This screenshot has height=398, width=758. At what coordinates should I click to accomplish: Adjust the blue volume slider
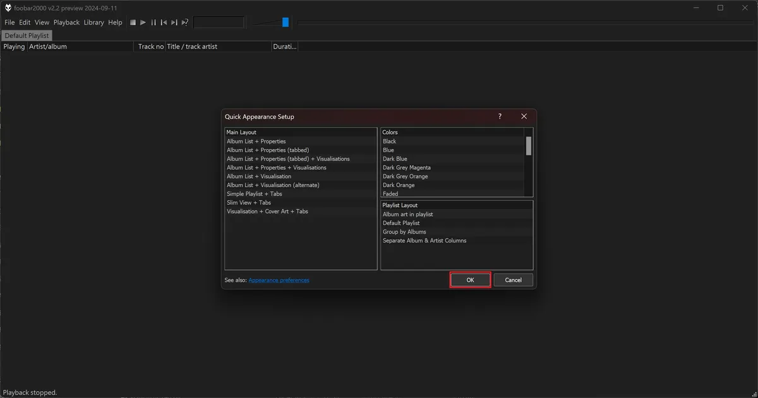pyautogui.click(x=286, y=22)
